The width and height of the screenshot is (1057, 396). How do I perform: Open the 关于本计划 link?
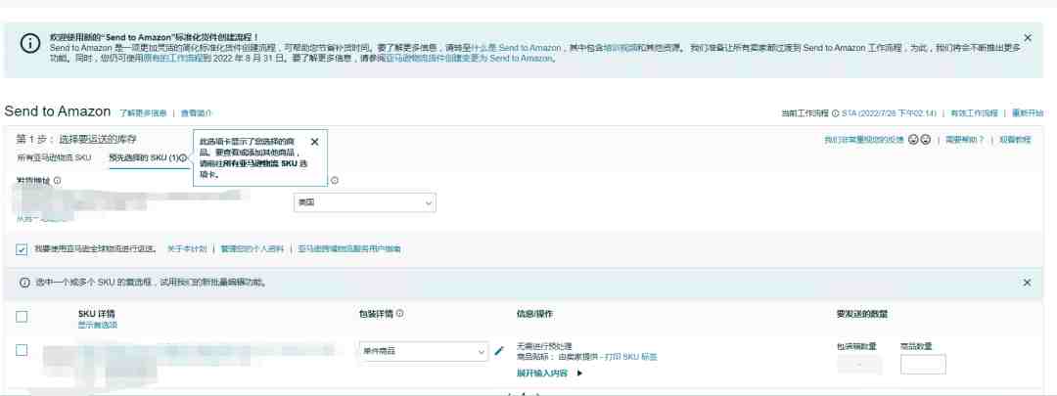pyautogui.click(x=187, y=248)
